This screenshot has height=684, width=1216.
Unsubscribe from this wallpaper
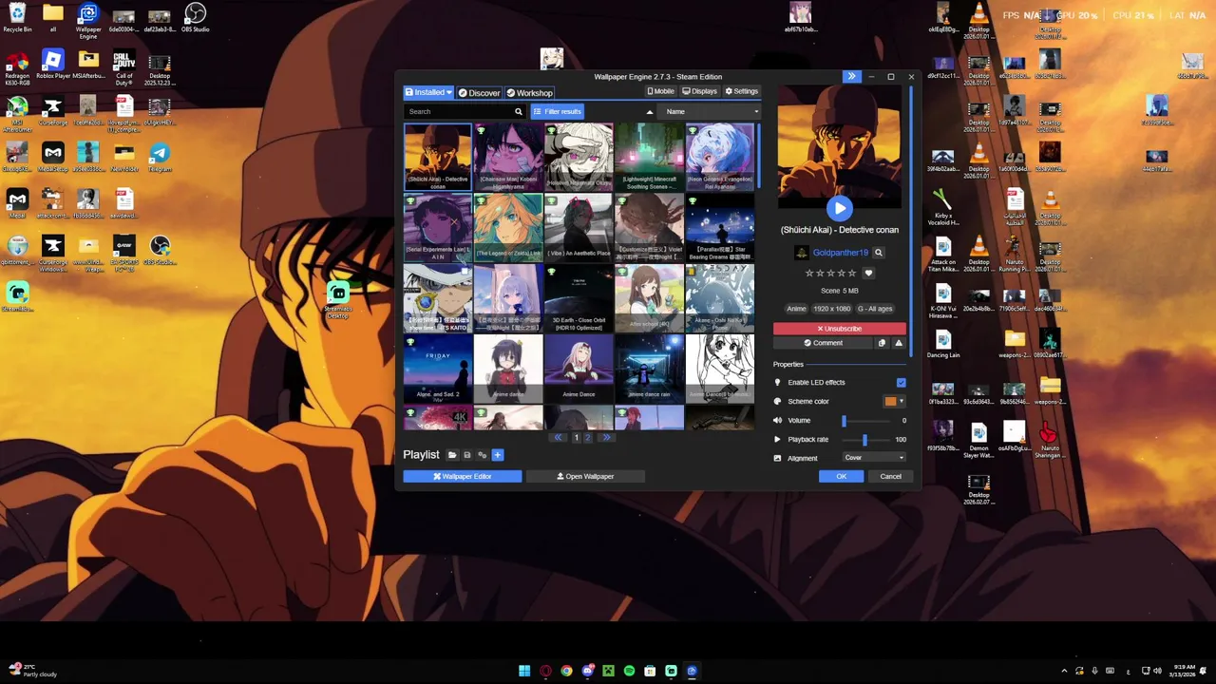[x=839, y=329]
